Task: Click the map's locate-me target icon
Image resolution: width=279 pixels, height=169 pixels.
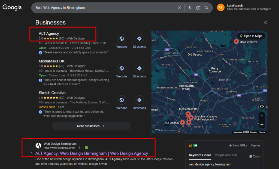Action: [x=262, y=107]
